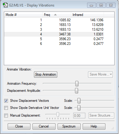The image size is (119, 134).
Task: Open the Save Movie dropdown arrow
Action: tap(111, 74)
